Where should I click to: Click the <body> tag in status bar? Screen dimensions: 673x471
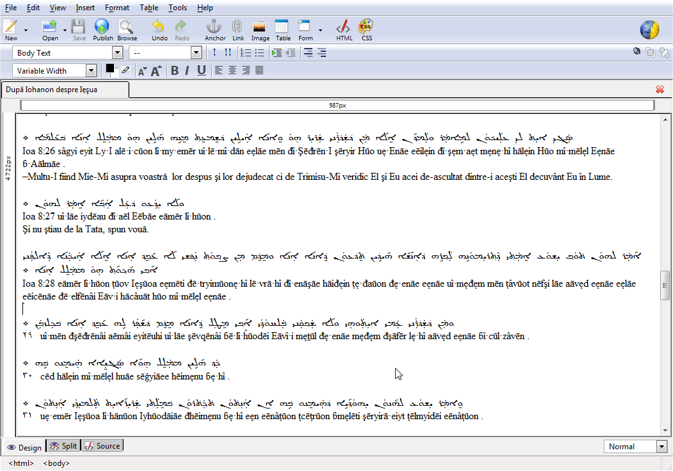click(x=56, y=463)
